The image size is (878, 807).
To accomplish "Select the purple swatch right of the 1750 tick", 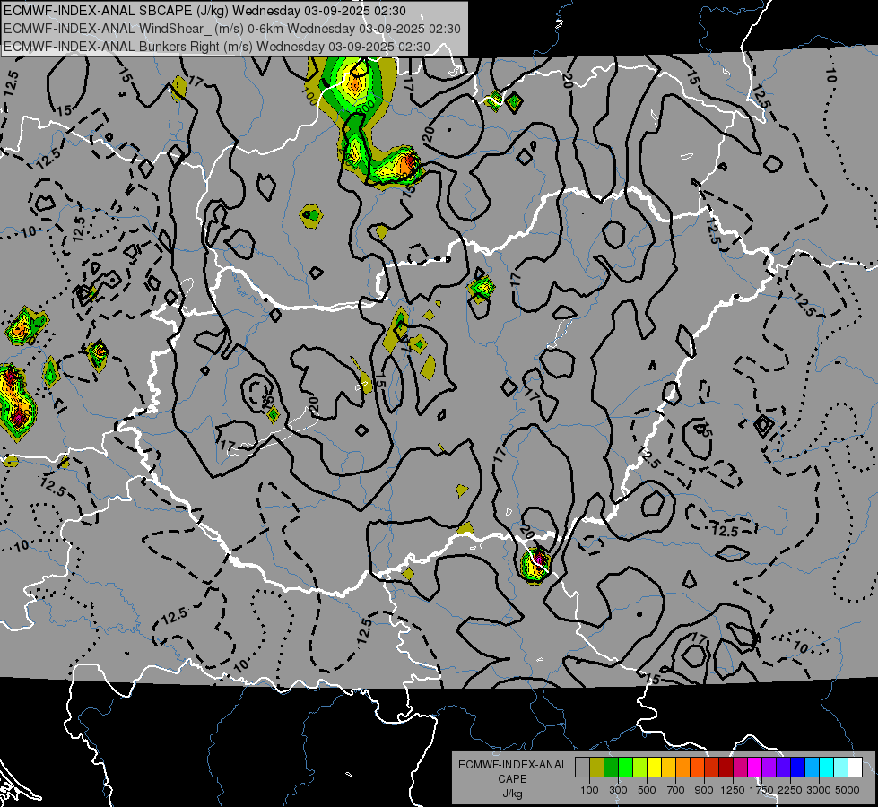I will 769,768.
